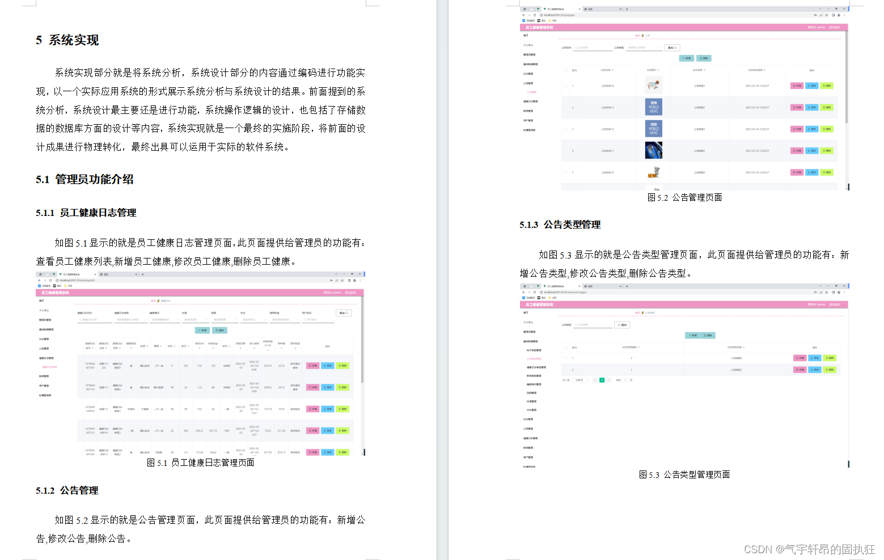
Task: Tick checkbox of row 3 in Figure 5.2
Action: 565,129
